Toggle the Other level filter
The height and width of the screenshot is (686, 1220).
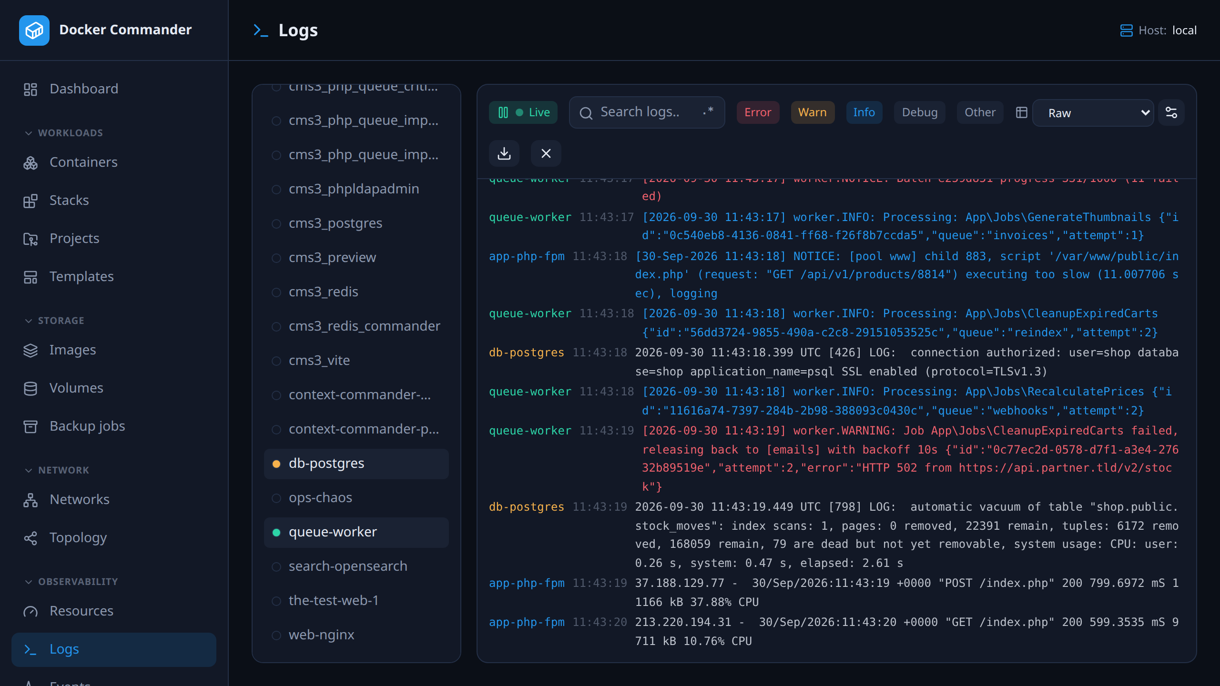980,112
